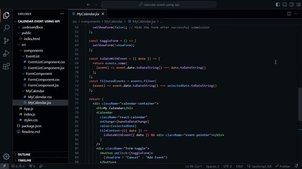Screen dimensions: 302x169
Task: Open the Extensions view
Action: pyautogui.click(x=6, y=66)
